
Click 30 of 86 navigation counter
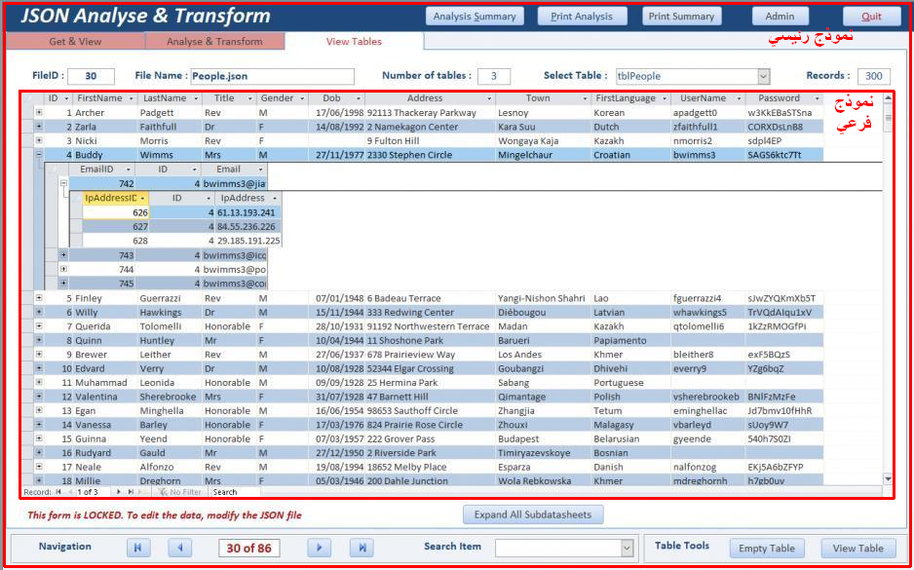(248, 548)
